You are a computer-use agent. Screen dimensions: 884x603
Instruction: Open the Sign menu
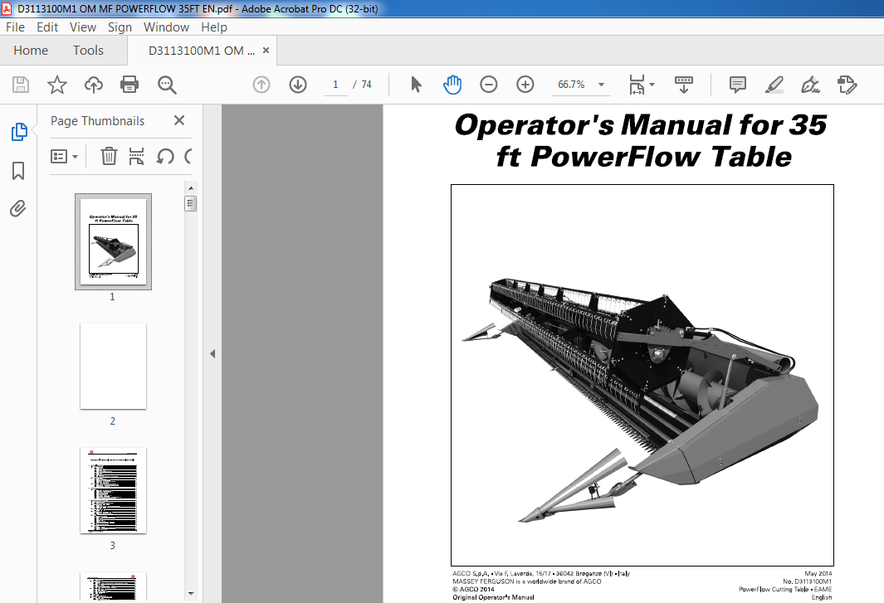[120, 27]
